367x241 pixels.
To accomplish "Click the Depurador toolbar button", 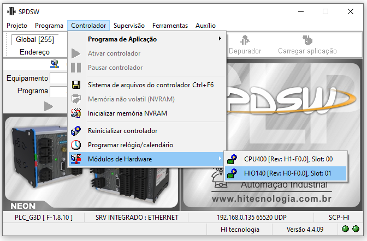I will (x=245, y=45).
